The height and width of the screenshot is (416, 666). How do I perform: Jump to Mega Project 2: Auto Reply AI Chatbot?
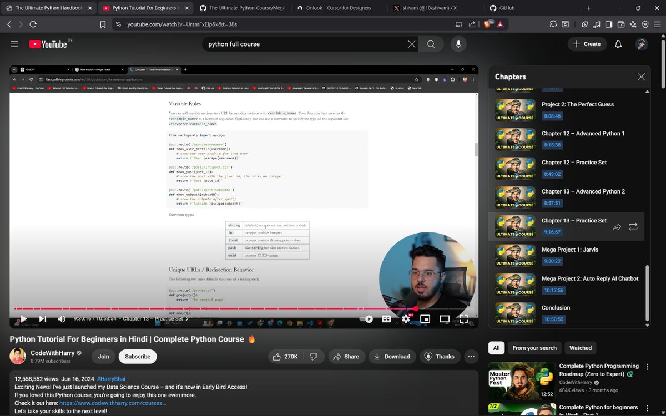tap(566, 285)
